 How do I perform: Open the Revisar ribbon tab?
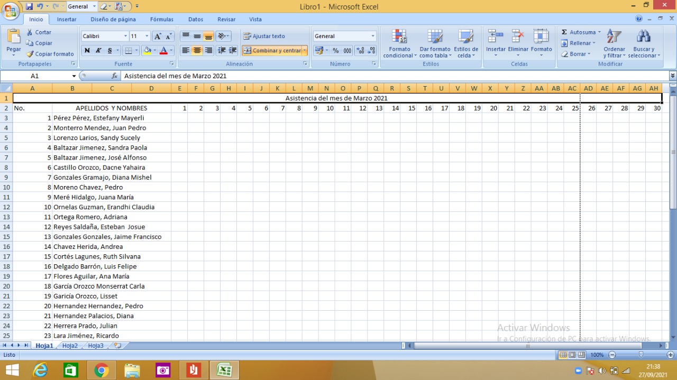(x=226, y=20)
